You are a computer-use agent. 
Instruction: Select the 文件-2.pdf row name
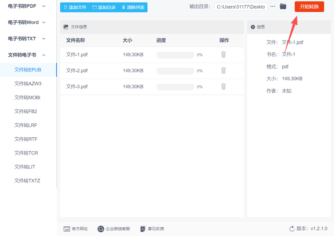point(77,71)
